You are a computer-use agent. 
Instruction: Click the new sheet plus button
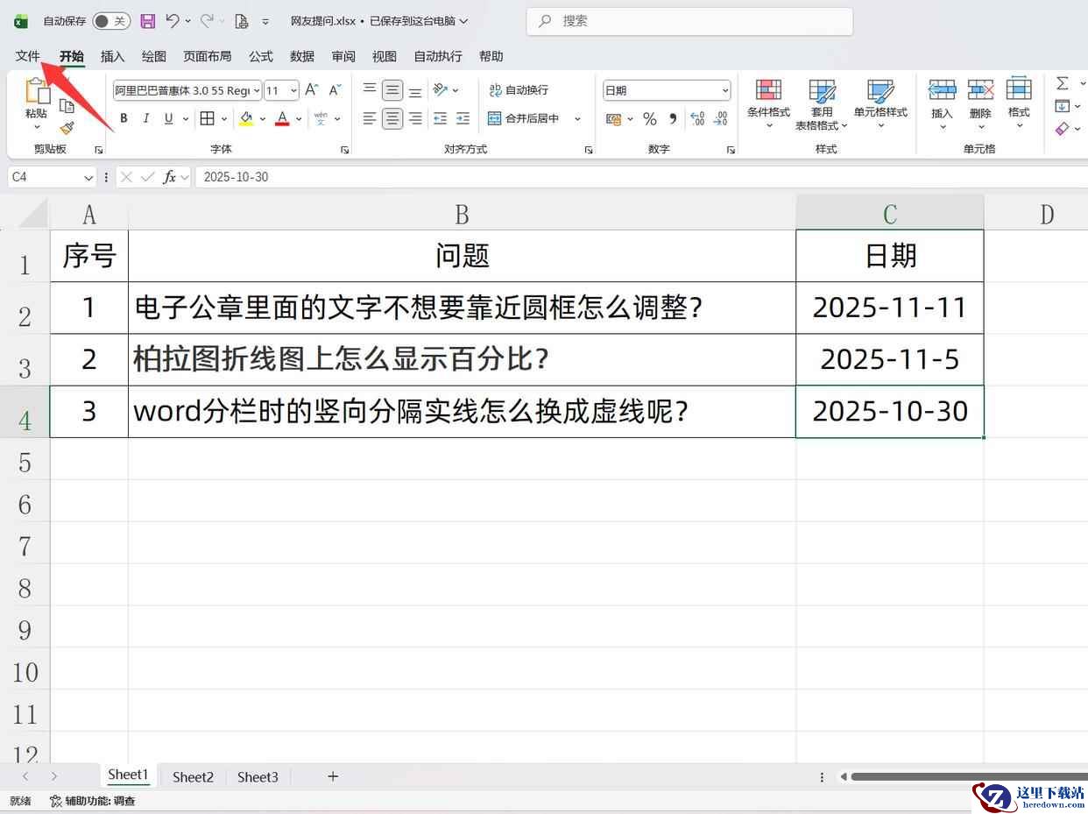333,776
